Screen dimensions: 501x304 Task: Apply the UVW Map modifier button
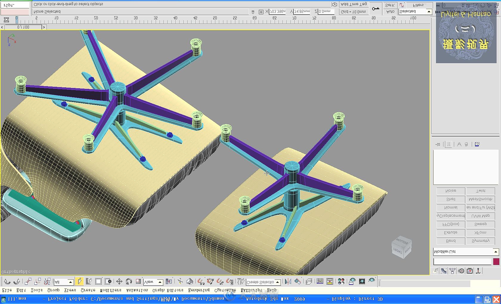pyautogui.click(x=480, y=216)
